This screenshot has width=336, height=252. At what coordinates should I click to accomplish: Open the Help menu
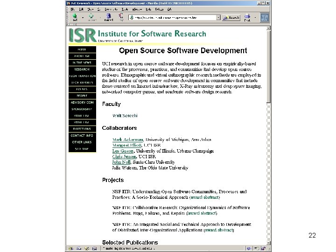click(x=148, y=9)
